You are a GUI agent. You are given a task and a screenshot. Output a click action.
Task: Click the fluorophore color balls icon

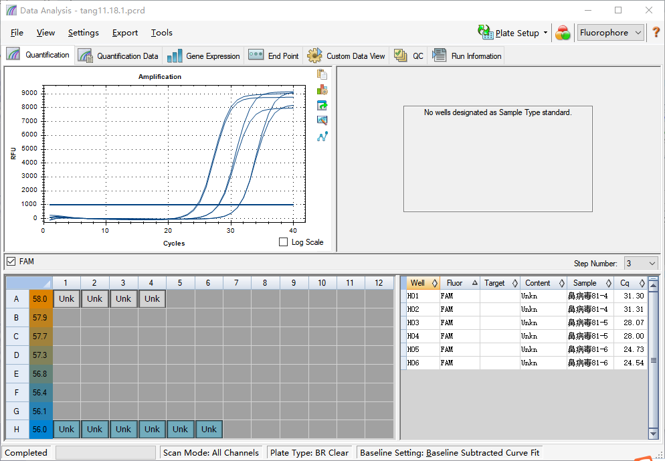coord(563,33)
